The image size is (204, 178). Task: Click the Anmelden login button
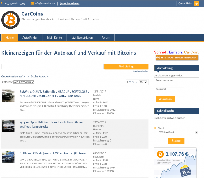[x=165, y=99]
